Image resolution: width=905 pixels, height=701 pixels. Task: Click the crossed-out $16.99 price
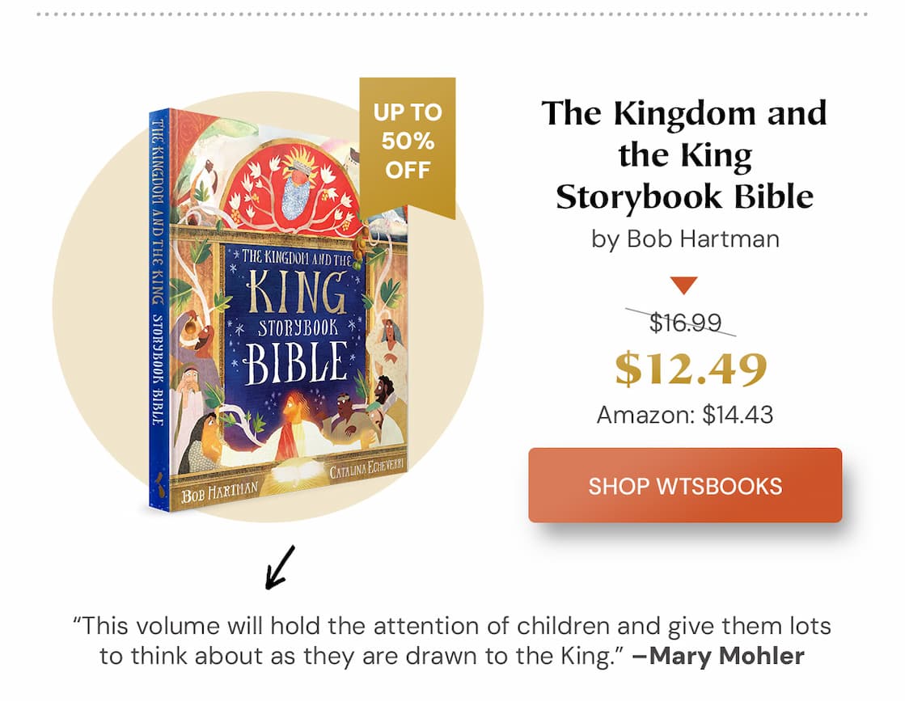click(684, 321)
